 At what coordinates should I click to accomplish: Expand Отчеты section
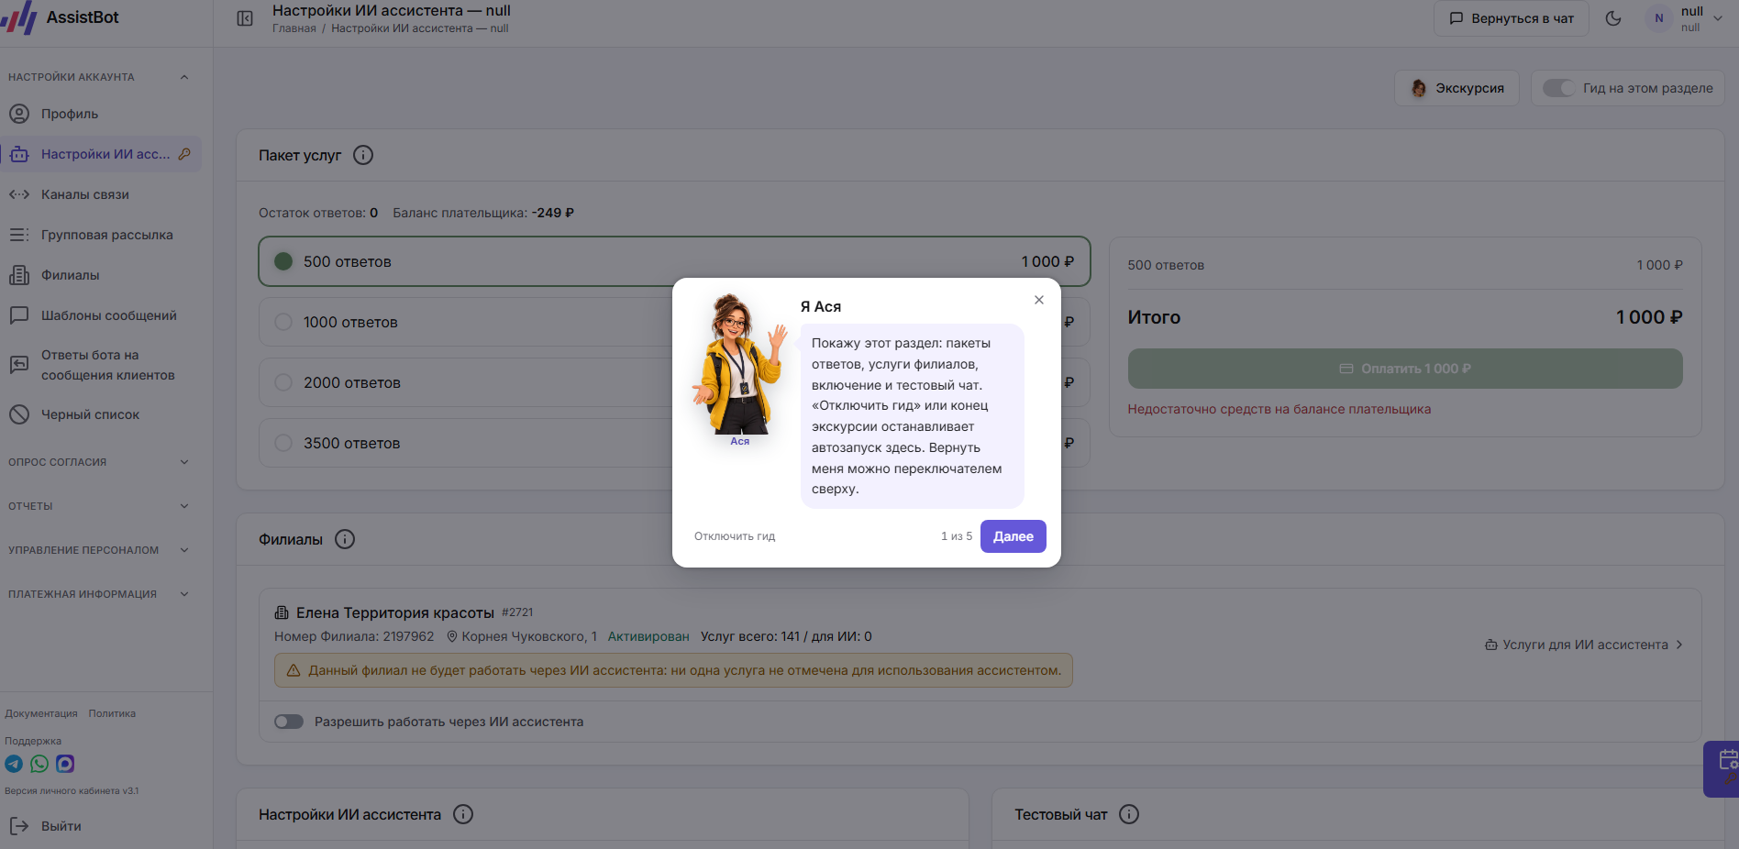99,506
